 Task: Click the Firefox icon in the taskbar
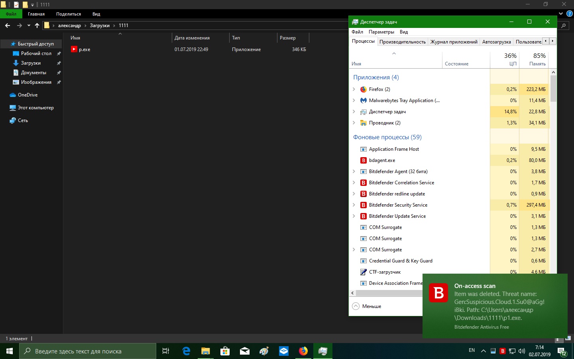pyautogui.click(x=303, y=351)
